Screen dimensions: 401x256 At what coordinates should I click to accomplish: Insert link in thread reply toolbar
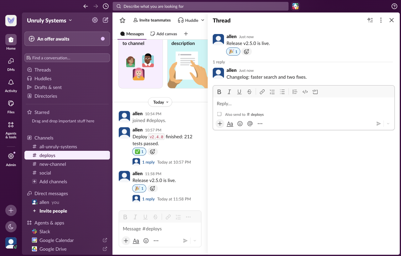[x=262, y=92]
